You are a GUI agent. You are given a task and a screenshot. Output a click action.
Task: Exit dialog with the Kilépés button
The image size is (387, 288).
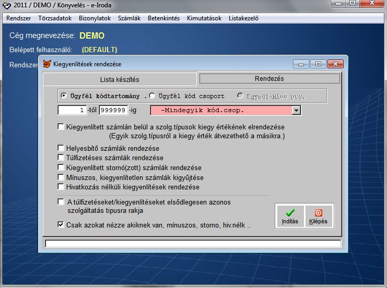[318, 216]
